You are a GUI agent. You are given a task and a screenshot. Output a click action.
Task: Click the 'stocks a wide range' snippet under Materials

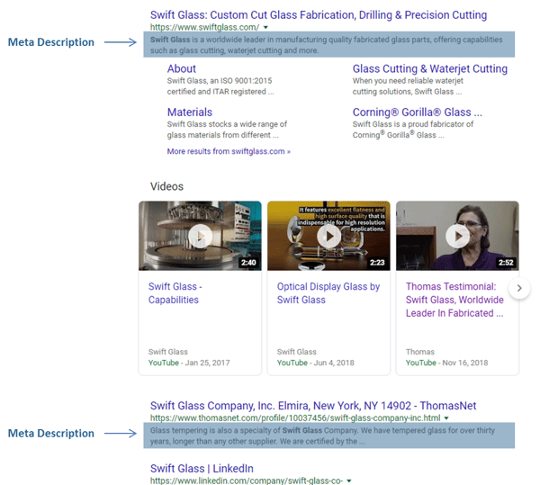pos(227,130)
